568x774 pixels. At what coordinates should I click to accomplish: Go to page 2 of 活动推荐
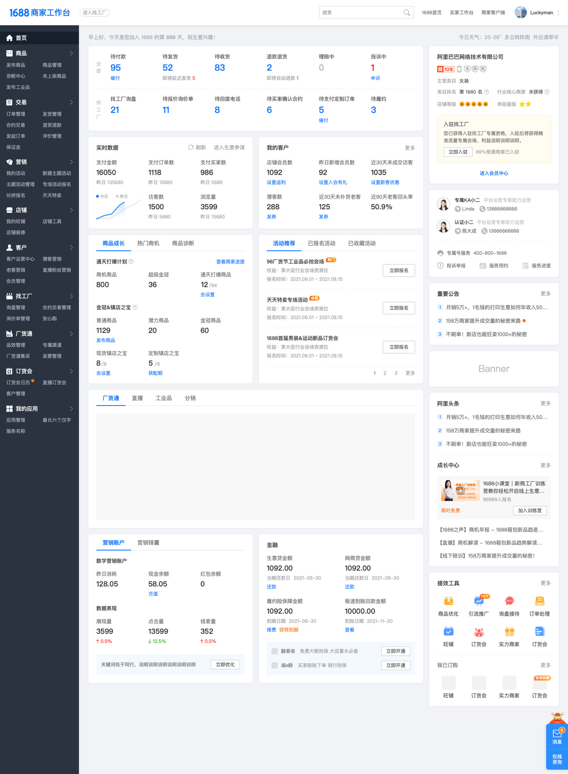point(385,373)
